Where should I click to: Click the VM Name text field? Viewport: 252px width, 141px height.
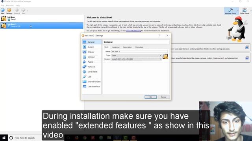(139, 51)
